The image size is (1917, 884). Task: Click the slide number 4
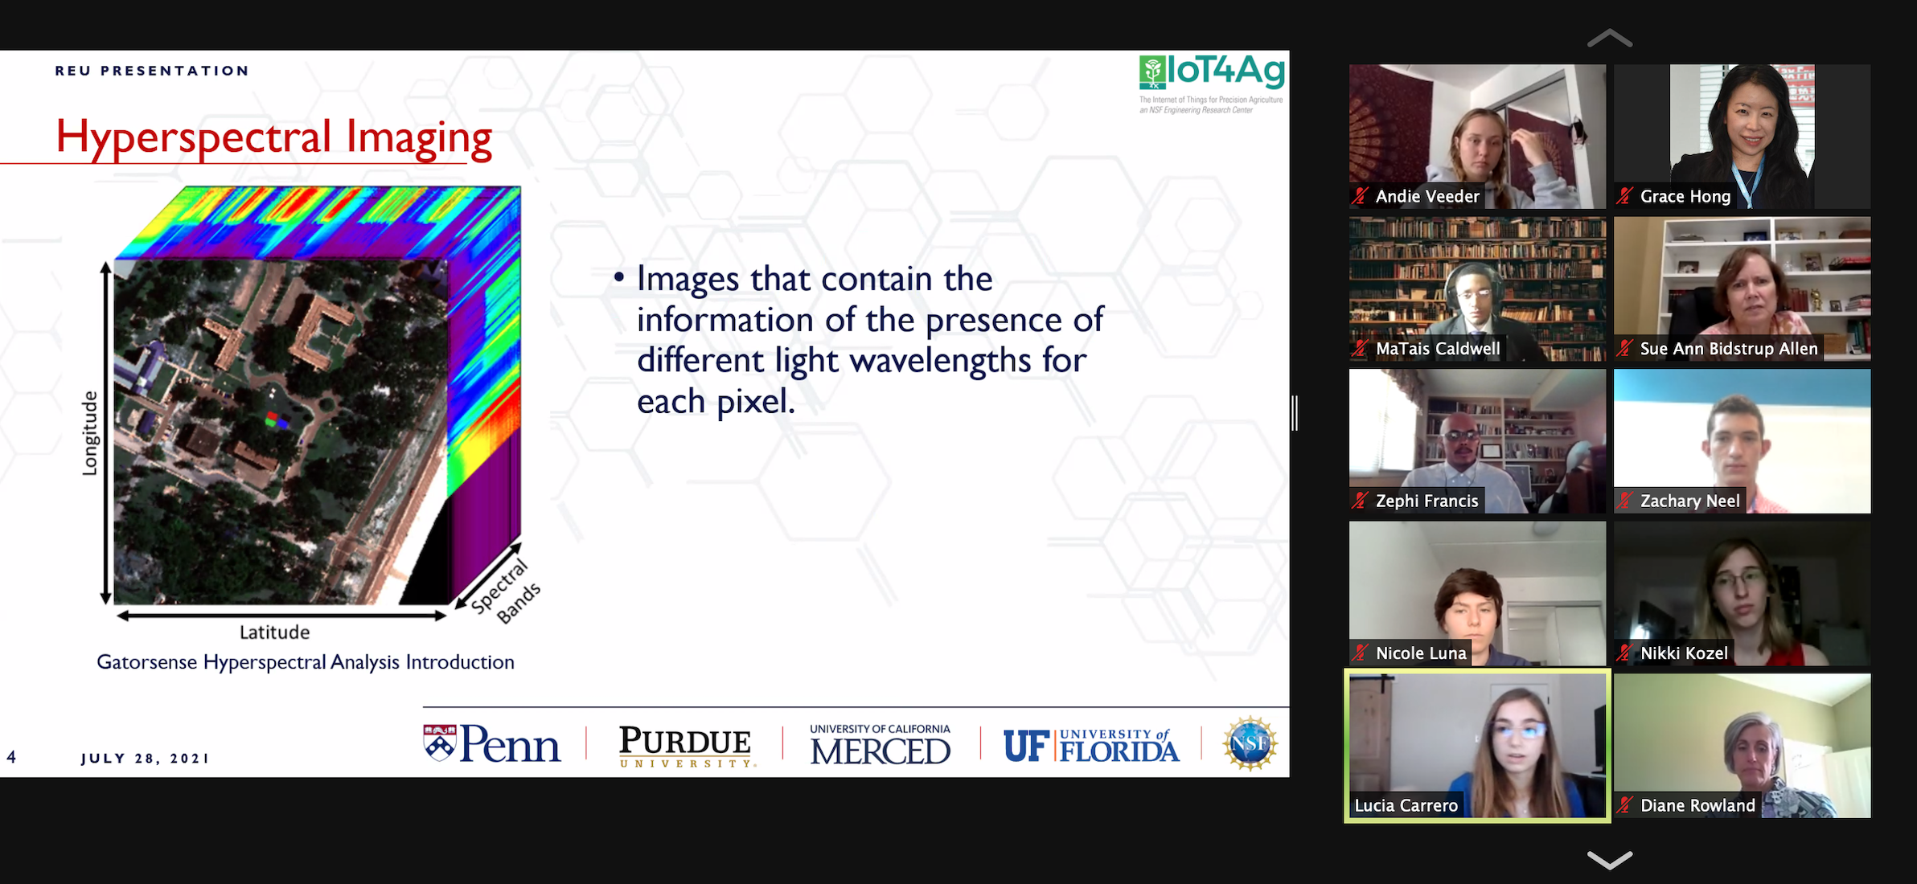point(11,757)
